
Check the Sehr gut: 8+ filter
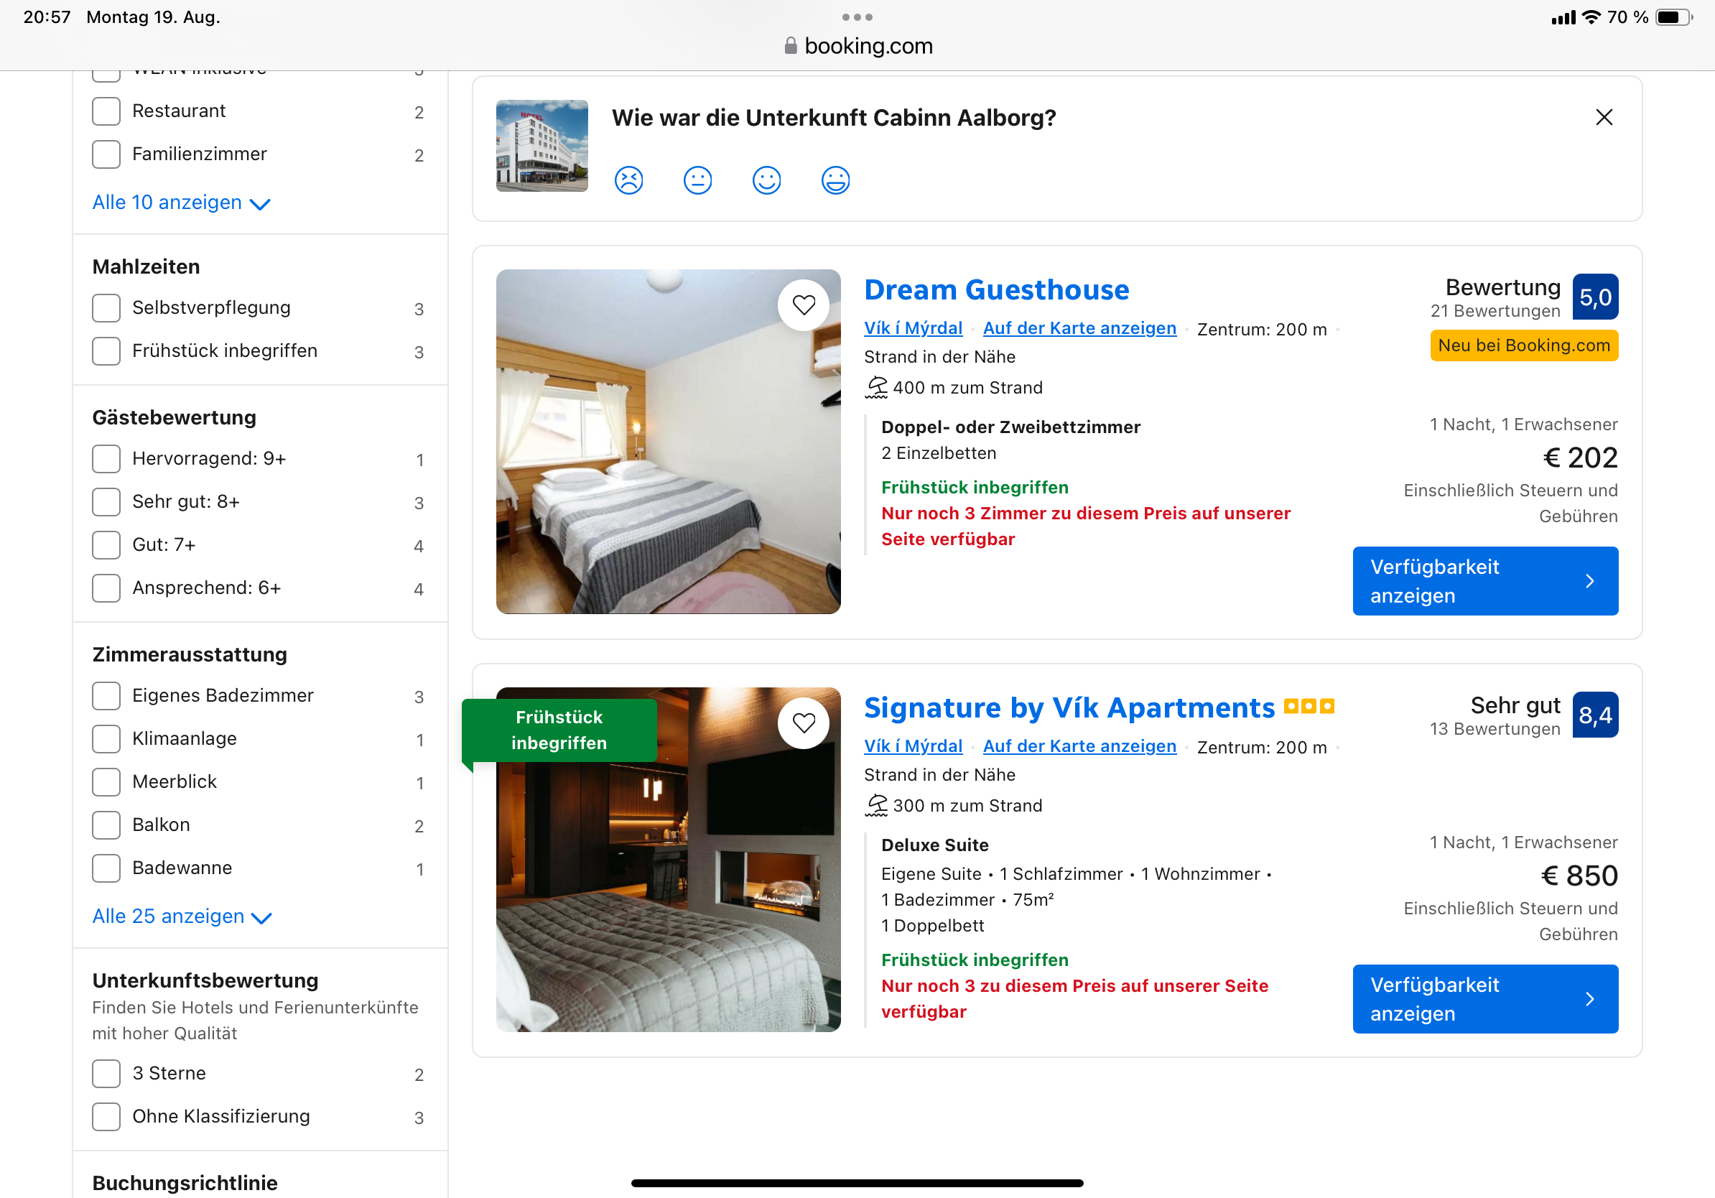(x=106, y=502)
